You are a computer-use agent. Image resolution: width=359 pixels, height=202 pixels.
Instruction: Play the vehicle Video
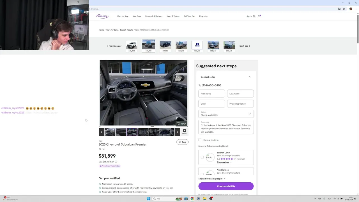[x=184, y=132]
